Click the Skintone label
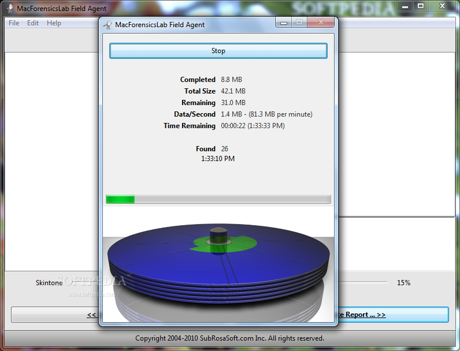460x351 pixels. point(49,283)
